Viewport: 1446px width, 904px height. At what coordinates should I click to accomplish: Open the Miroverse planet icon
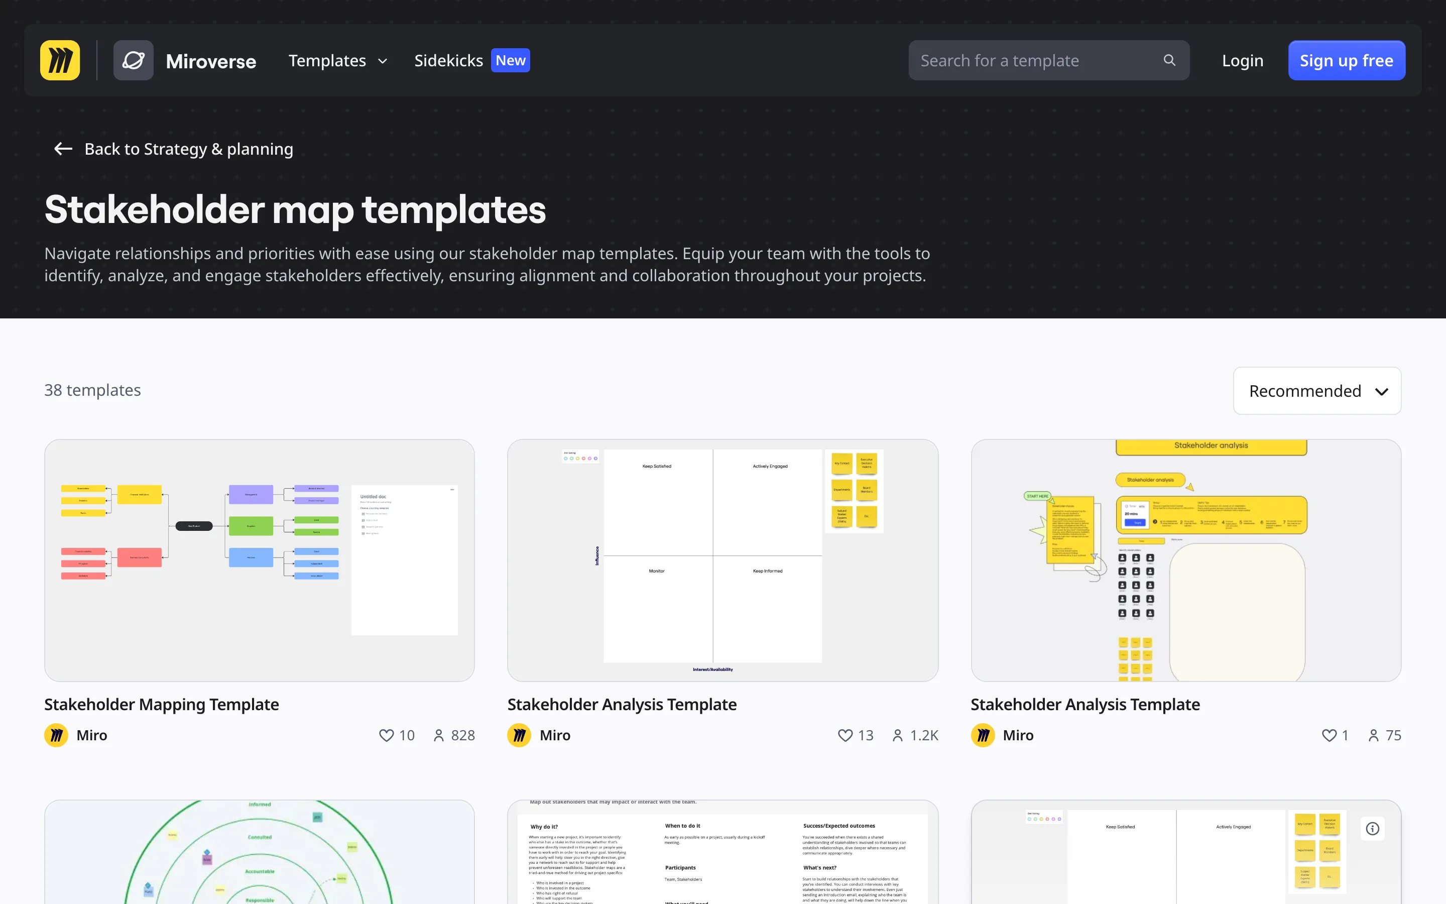tap(133, 60)
